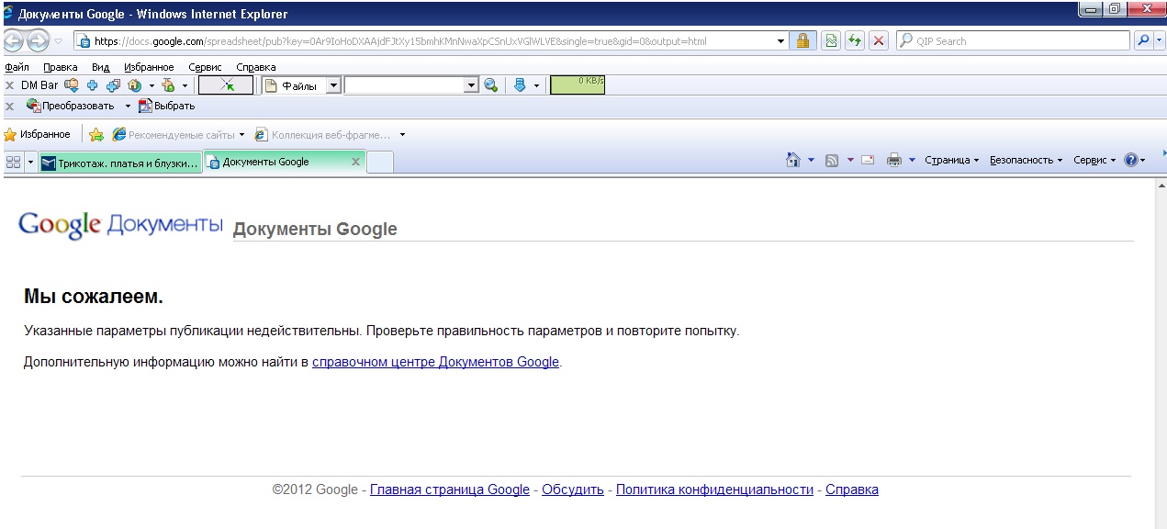This screenshot has width=1167, height=529.
Task: Open the search provider dropdown arrow
Action: pos(1160,40)
